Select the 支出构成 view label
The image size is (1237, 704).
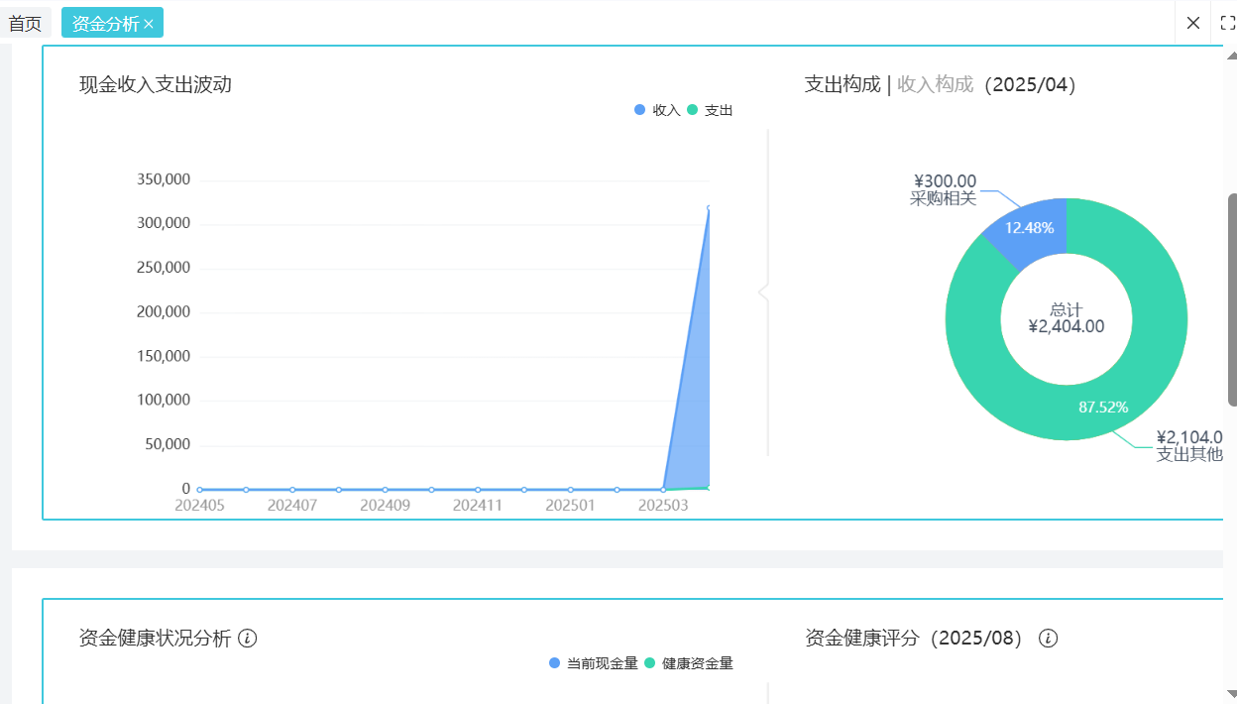click(x=842, y=84)
